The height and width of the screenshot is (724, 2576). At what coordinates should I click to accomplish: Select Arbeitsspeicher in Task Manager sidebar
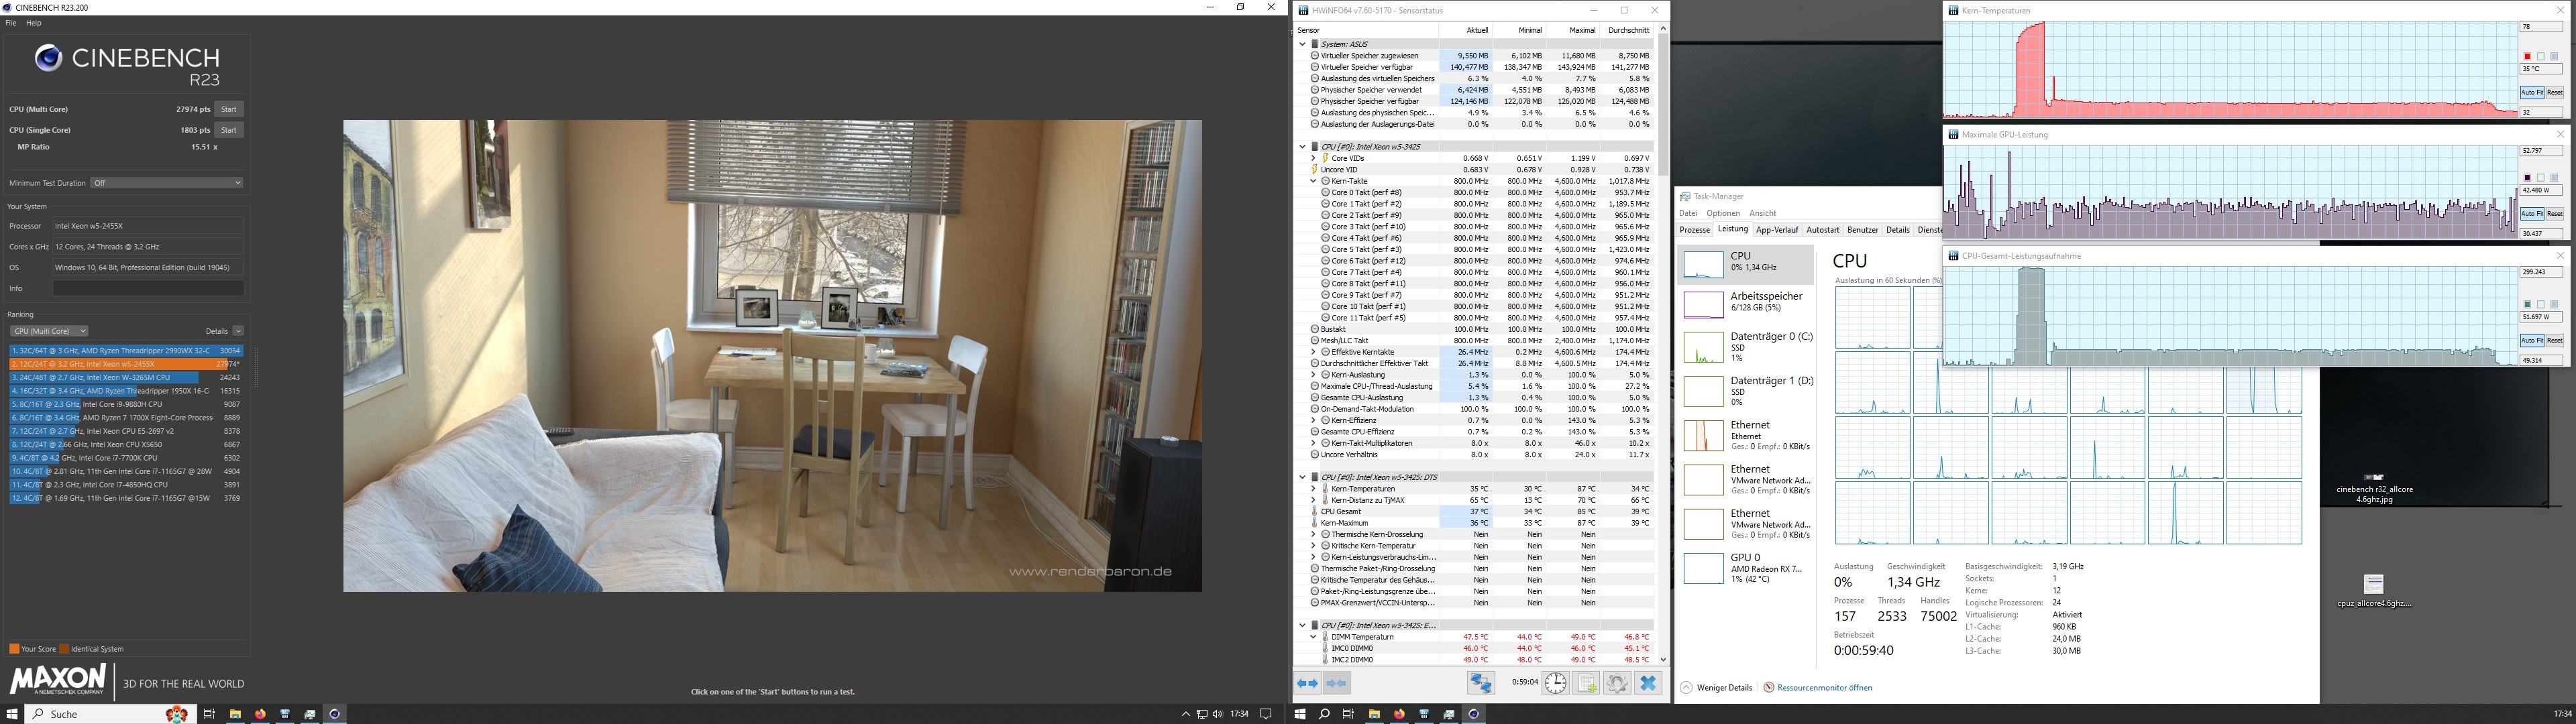(1746, 303)
